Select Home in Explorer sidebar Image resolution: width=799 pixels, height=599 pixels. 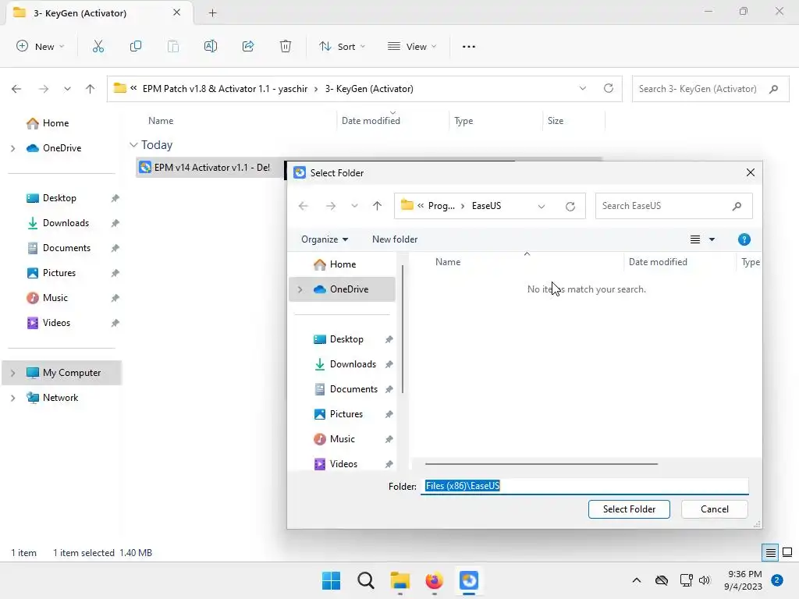click(x=55, y=123)
